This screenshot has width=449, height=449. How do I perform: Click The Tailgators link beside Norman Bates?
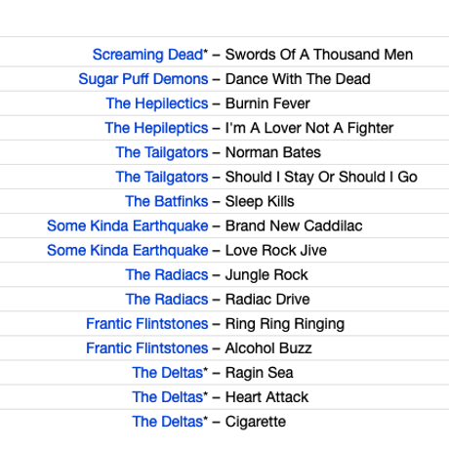162,152
